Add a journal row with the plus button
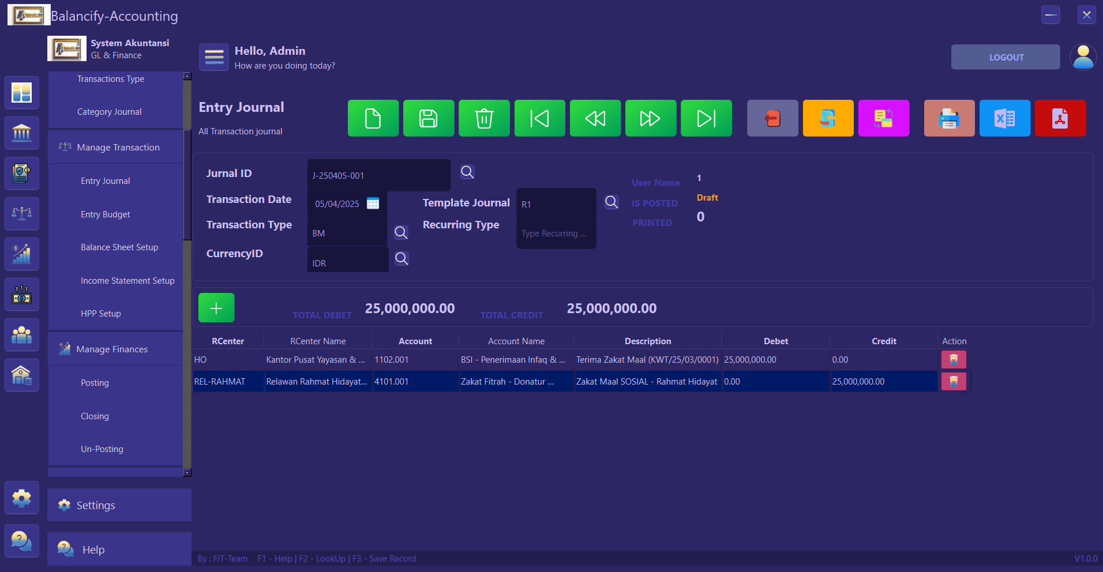1103x572 pixels. [x=216, y=308]
